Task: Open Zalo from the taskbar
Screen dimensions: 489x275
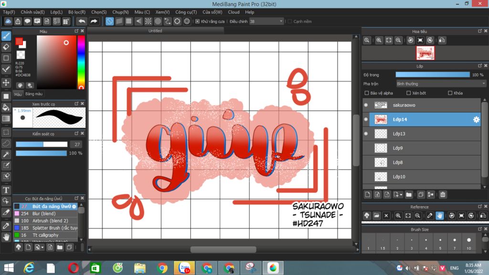Action: pyautogui.click(x=184, y=268)
